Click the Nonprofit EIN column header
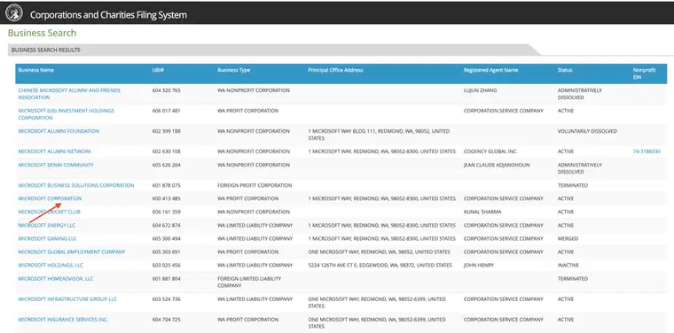 645,74
